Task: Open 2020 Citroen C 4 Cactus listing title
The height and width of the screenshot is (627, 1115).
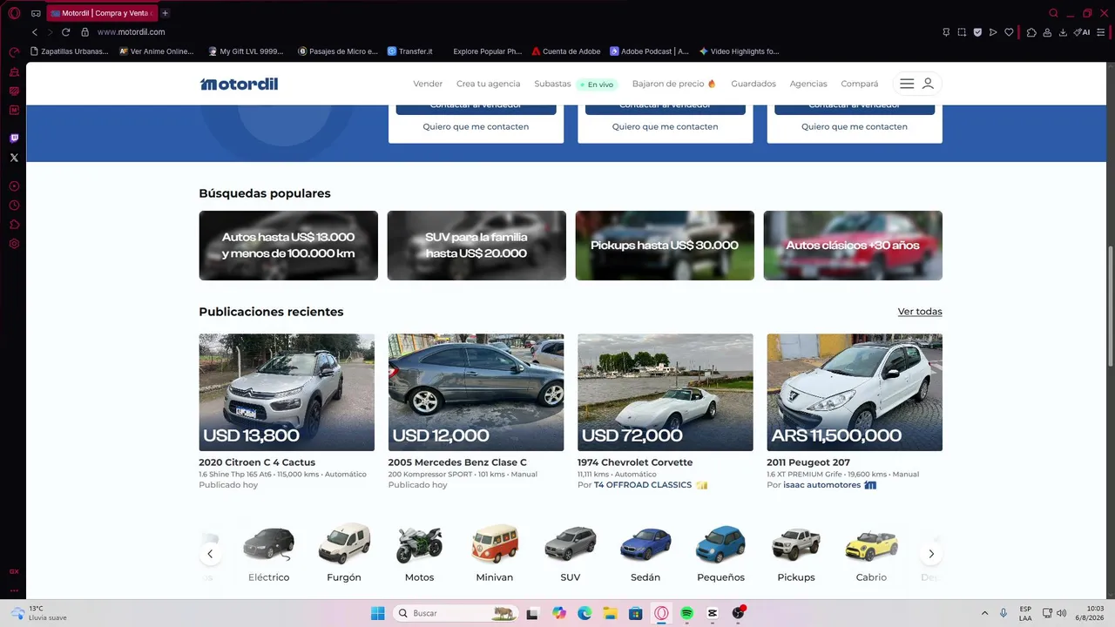Action: [257, 462]
